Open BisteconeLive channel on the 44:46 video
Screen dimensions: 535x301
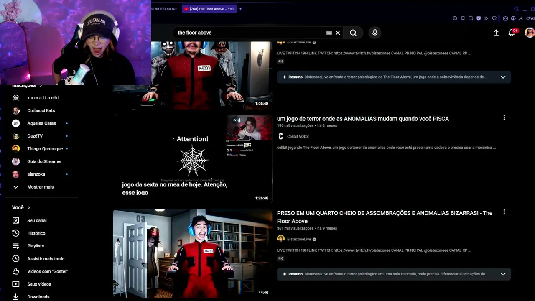point(299,239)
